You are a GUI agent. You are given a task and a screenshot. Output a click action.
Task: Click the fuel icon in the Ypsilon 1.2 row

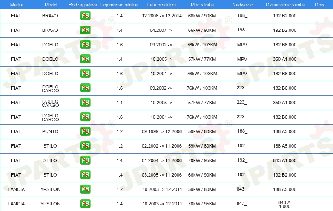[x=85, y=189]
